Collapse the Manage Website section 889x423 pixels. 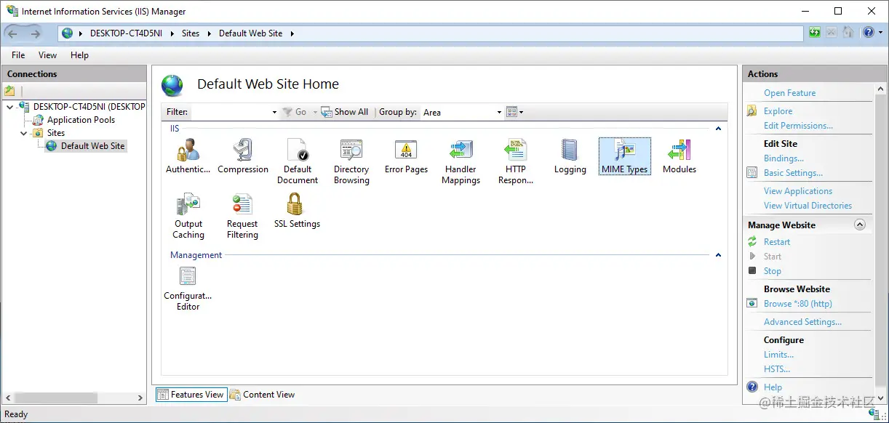tap(859, 225)
